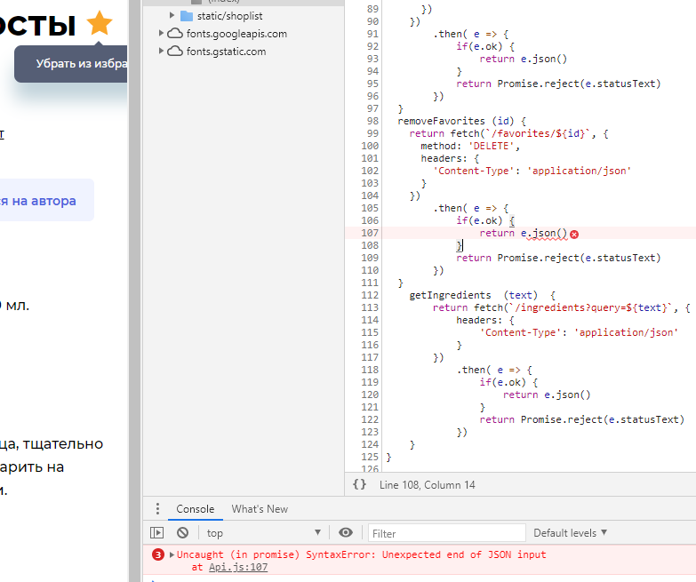Click the method: 'DELETE' code line

(x=470, y=146)
